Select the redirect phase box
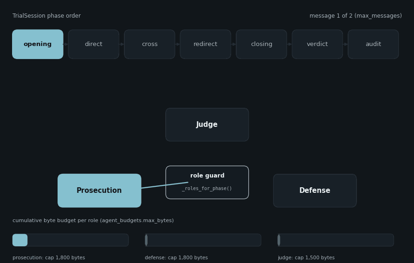 [206, 44]
